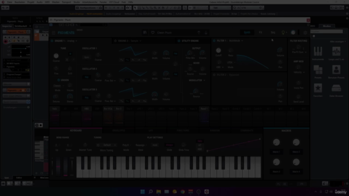The image size is (349, 196).
Task: Open Poly 8 mode dropdown
Action: (127, 145)
